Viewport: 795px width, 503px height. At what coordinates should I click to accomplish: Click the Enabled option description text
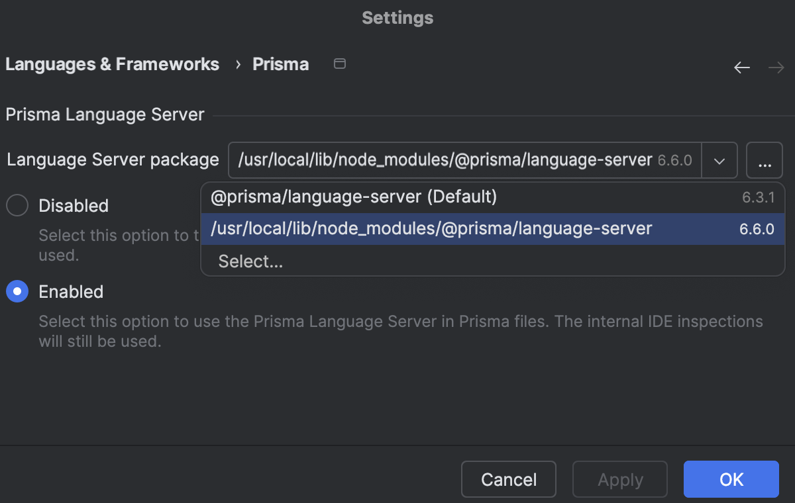coord(401,332)
